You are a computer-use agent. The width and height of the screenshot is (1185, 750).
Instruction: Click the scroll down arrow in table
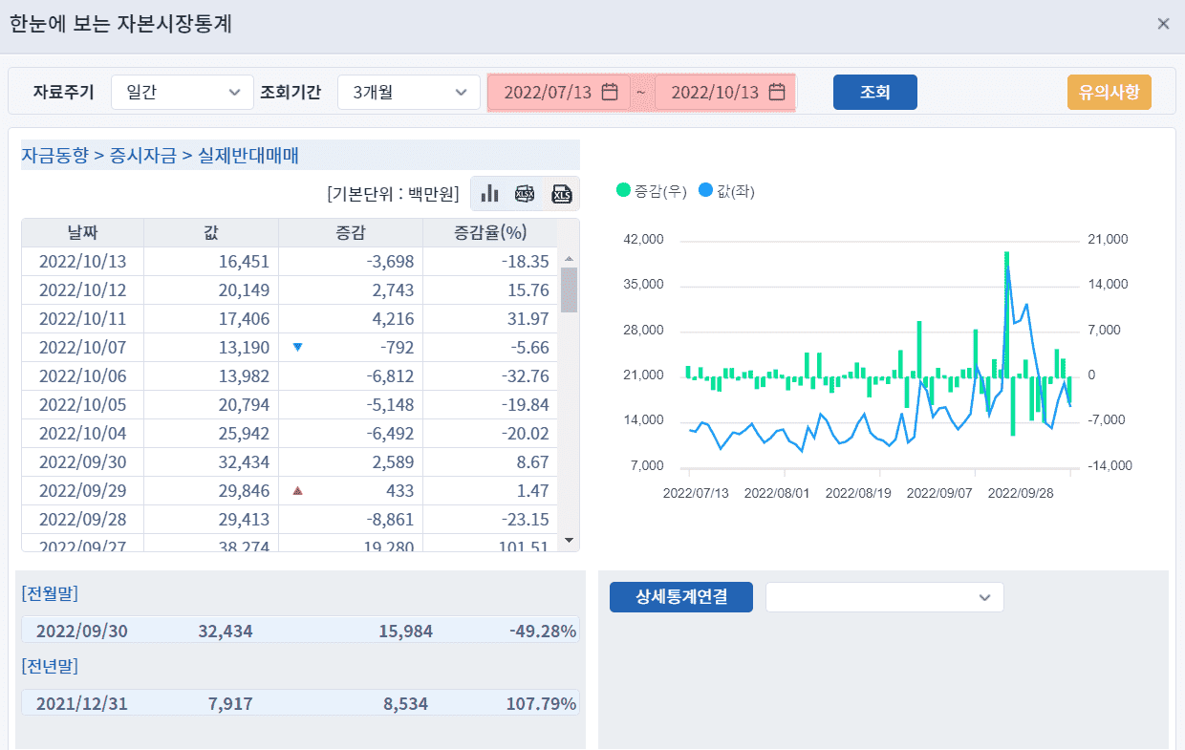point(569,541)
